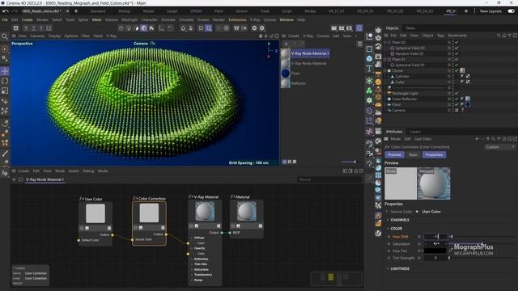Toggle Rectangle Light enable checkmark

[456, 94]
